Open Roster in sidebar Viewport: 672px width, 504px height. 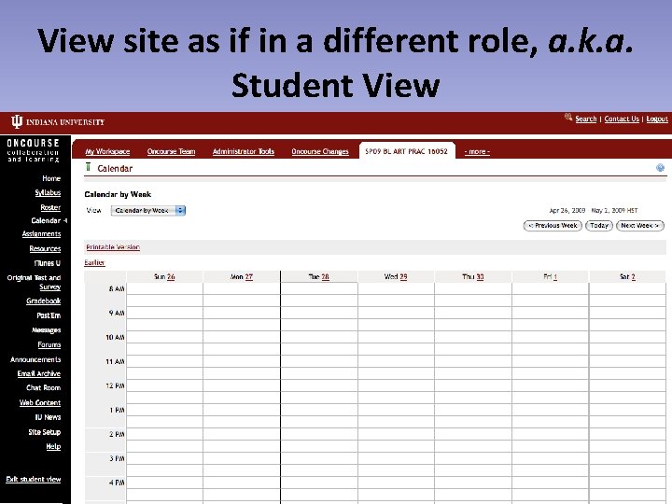50,207
